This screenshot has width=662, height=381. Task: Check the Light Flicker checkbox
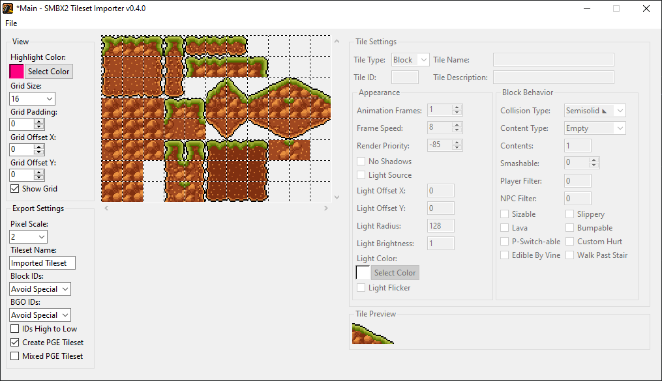coord(361,287)
